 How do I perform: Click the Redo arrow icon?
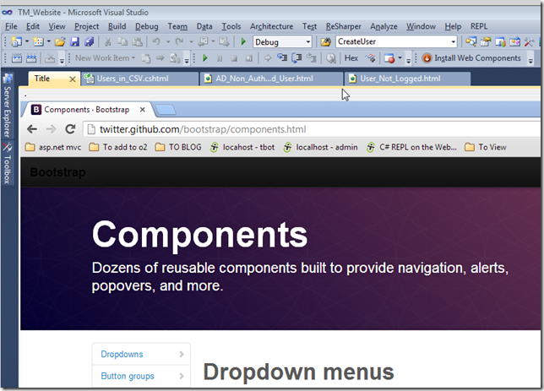179,42
